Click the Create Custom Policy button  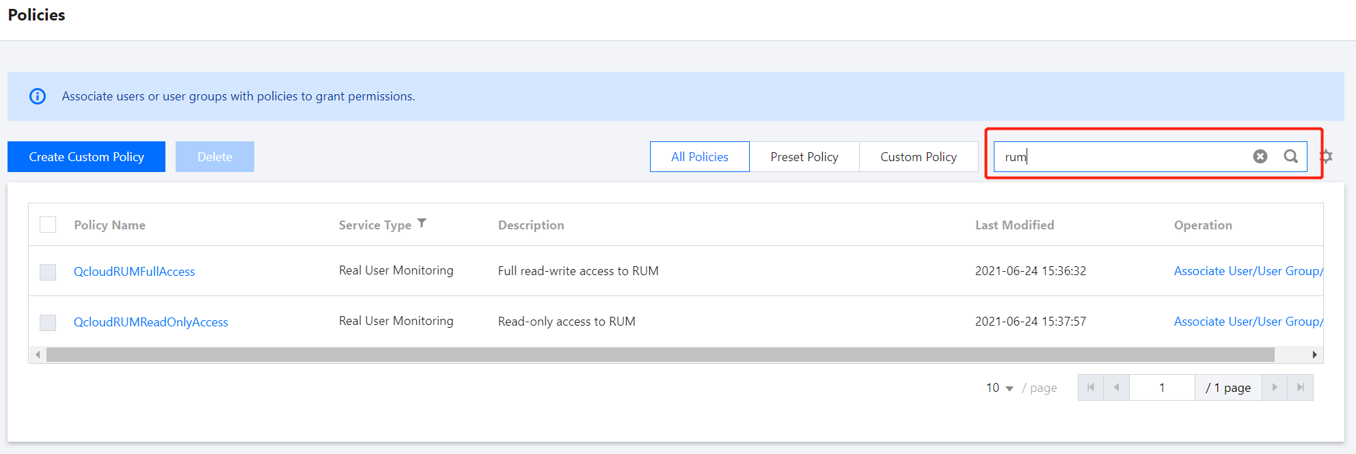[x=86, y=157]
